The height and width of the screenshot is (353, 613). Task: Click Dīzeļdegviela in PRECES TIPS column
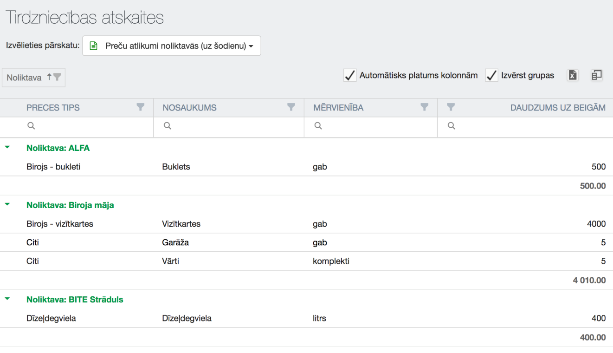pyautogui.click(x=51, y=318)
